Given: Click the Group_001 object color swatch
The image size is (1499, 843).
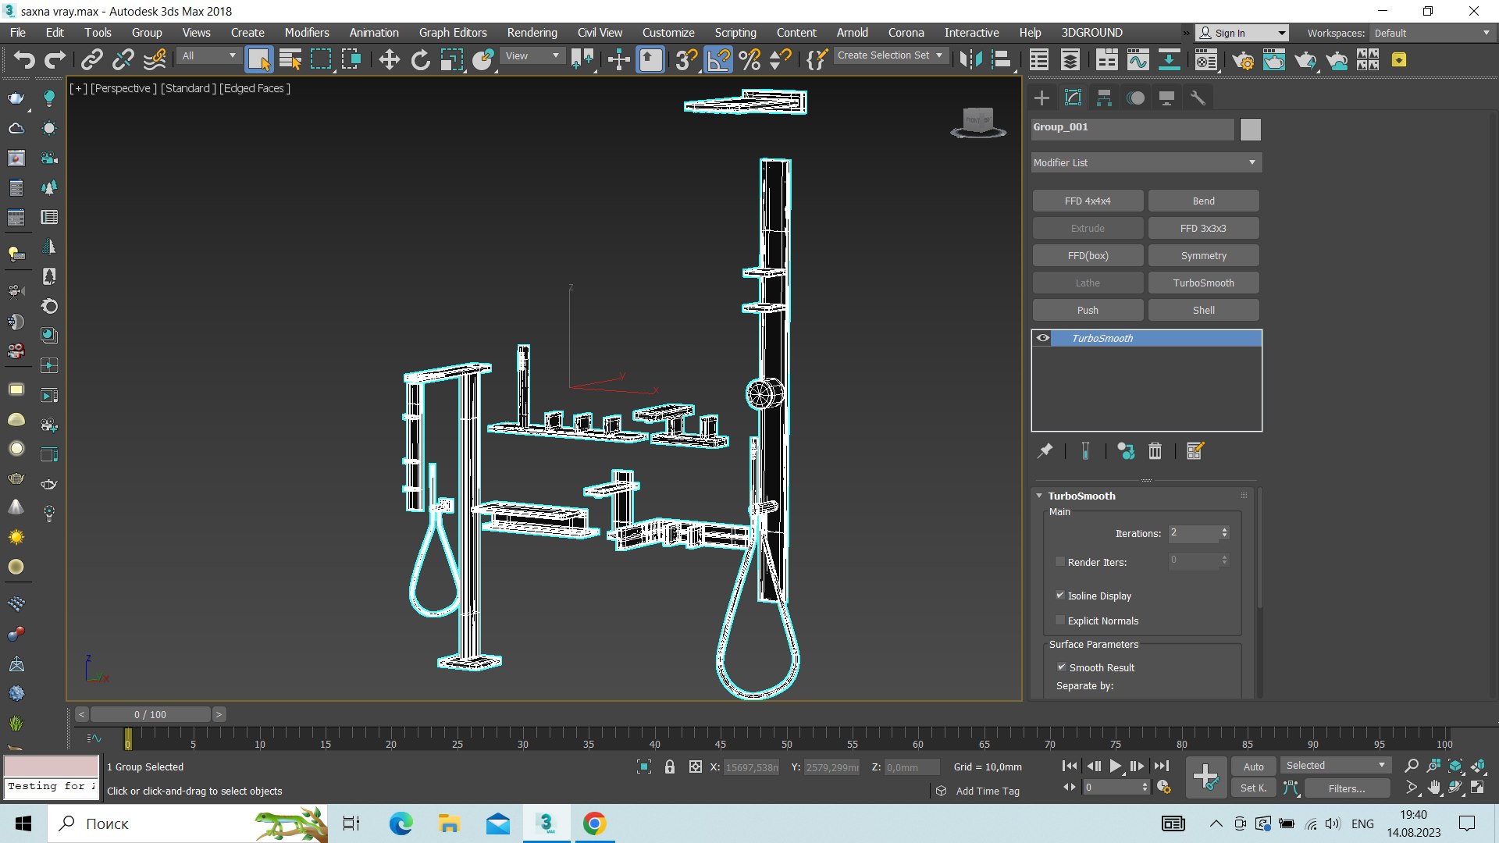Looking at the screenshot, I should point(1250,129).
